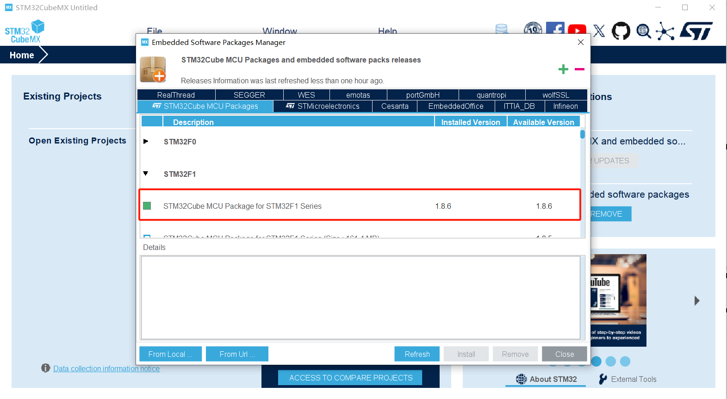This screenshot has height=399, width=727.
Task: Select the About STM32 tab
Action: tap(547, 379)
